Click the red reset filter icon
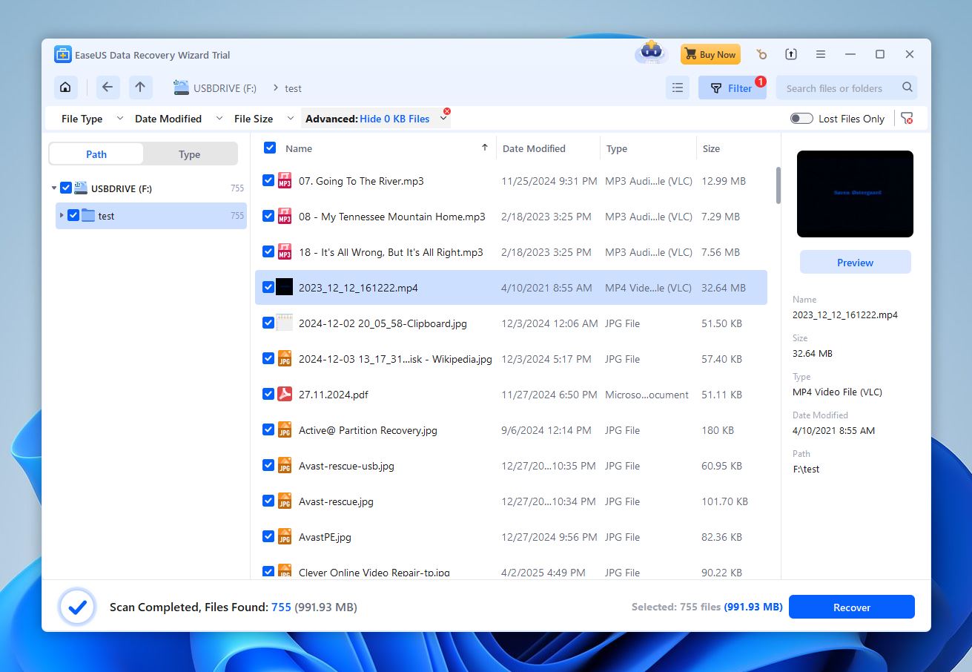The image size is (972, 672). (907, 118)
